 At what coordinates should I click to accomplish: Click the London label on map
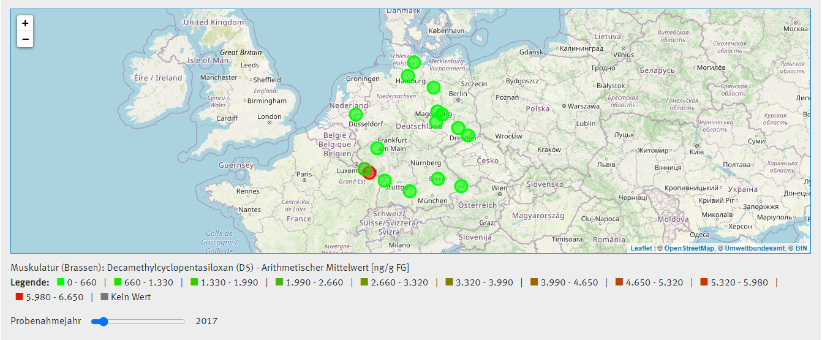click(x=270, y=116)
